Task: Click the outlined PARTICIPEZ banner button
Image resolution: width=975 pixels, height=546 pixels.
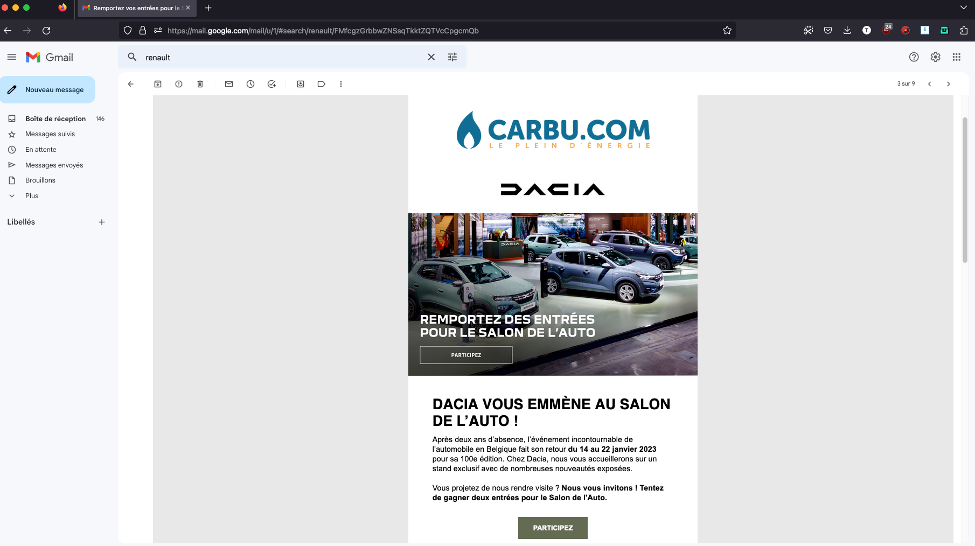Action: (x=466, y=355)
